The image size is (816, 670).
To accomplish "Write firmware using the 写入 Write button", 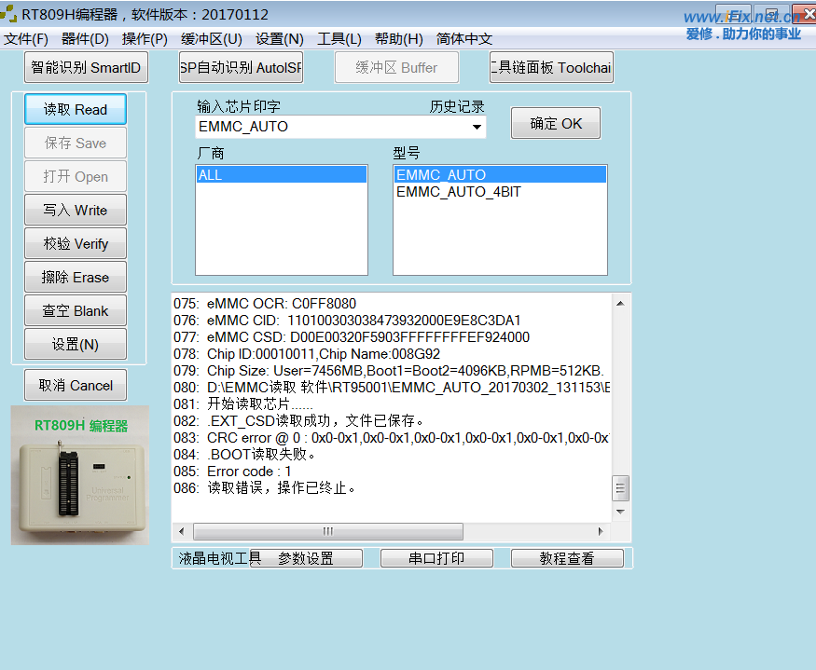I will tap(75, 210).
